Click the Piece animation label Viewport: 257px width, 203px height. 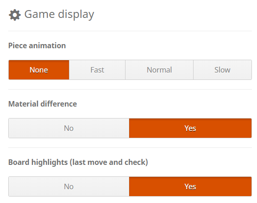(x=37, y=45)
